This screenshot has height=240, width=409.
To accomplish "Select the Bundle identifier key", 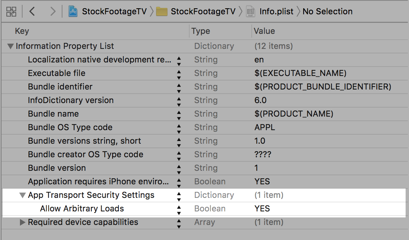I will [60, 87].
